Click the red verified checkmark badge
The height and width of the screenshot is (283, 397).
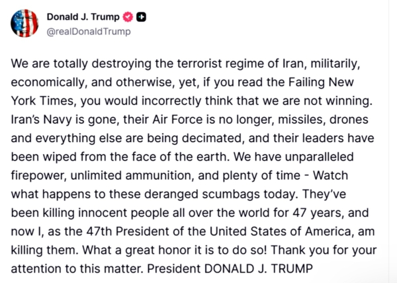pyautogui.click(x=127, y=16)
